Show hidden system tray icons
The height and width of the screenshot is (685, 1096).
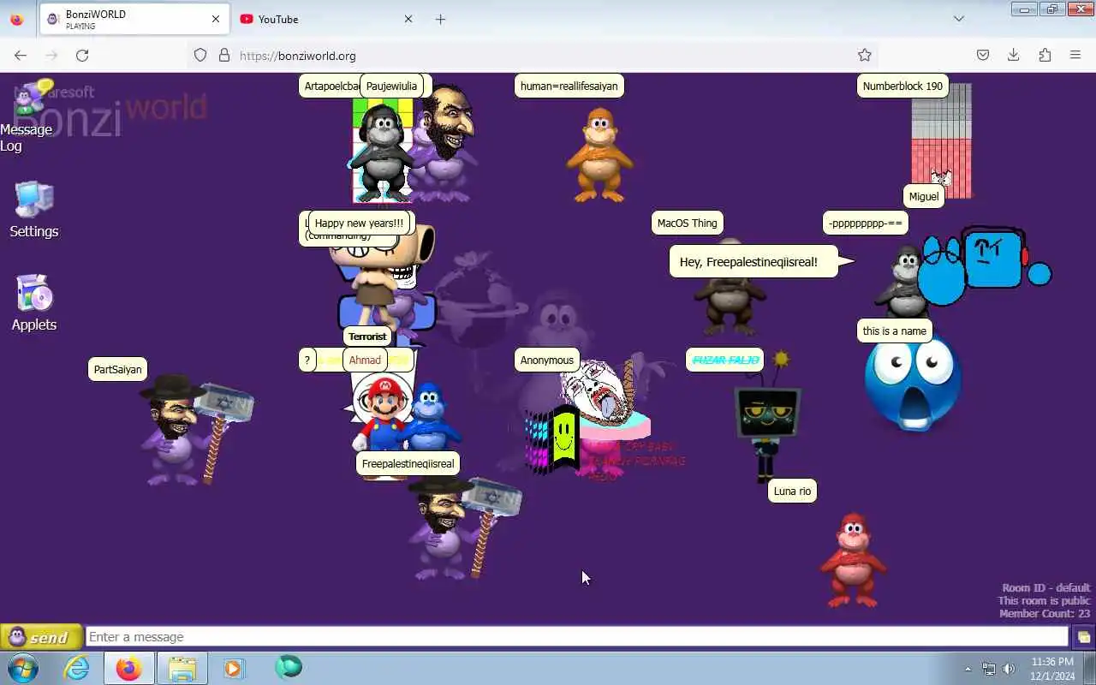click(968, 669)
